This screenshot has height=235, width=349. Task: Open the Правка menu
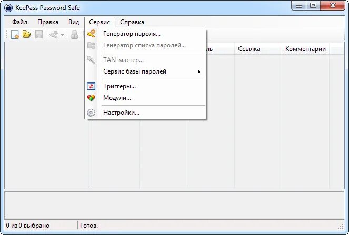pyautogui.click(x=48, y=22)
